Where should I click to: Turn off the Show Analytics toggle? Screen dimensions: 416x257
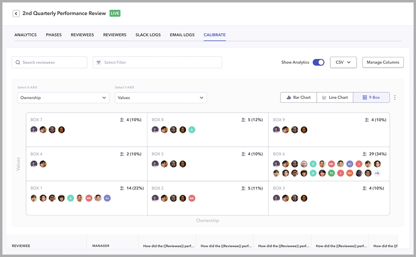point(318,62)
